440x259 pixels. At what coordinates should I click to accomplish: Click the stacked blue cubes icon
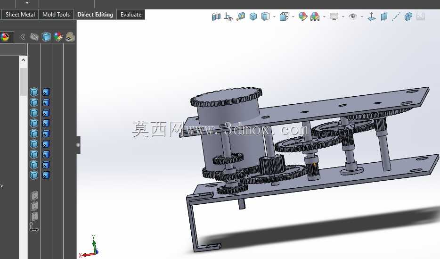click(x=408, y=17)
